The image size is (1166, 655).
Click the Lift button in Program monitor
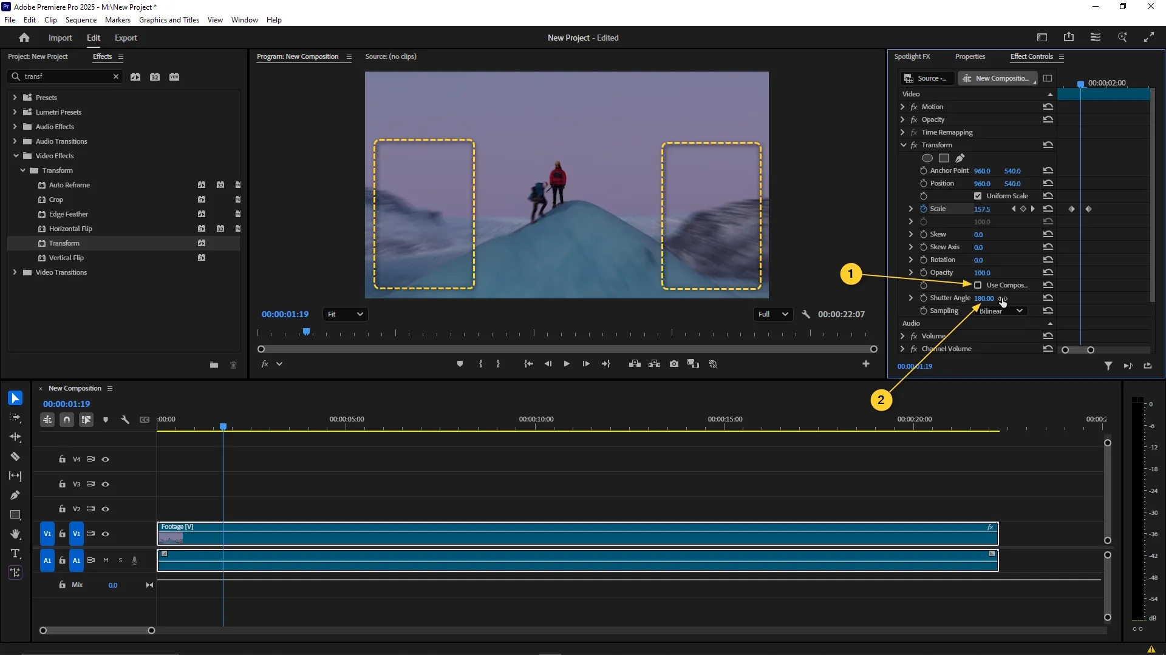point(635,364)
